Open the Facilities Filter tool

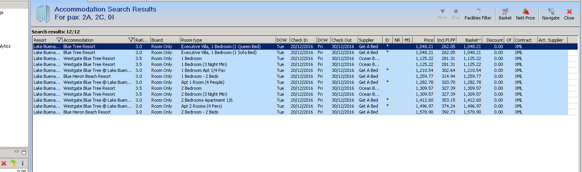tap(478, 14)
